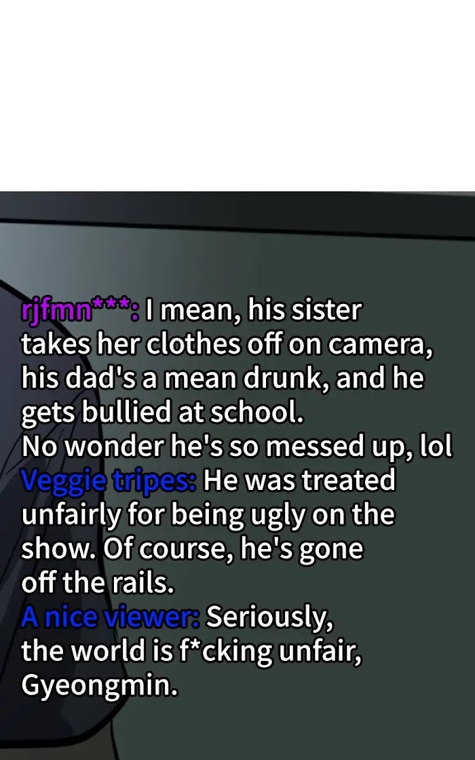Select the 'gets bullied at school.' line
This screenshot has width=475, height=760.
(162, 413)
